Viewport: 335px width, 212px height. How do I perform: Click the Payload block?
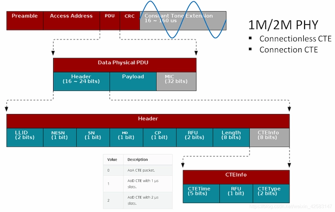coord(133,81)
